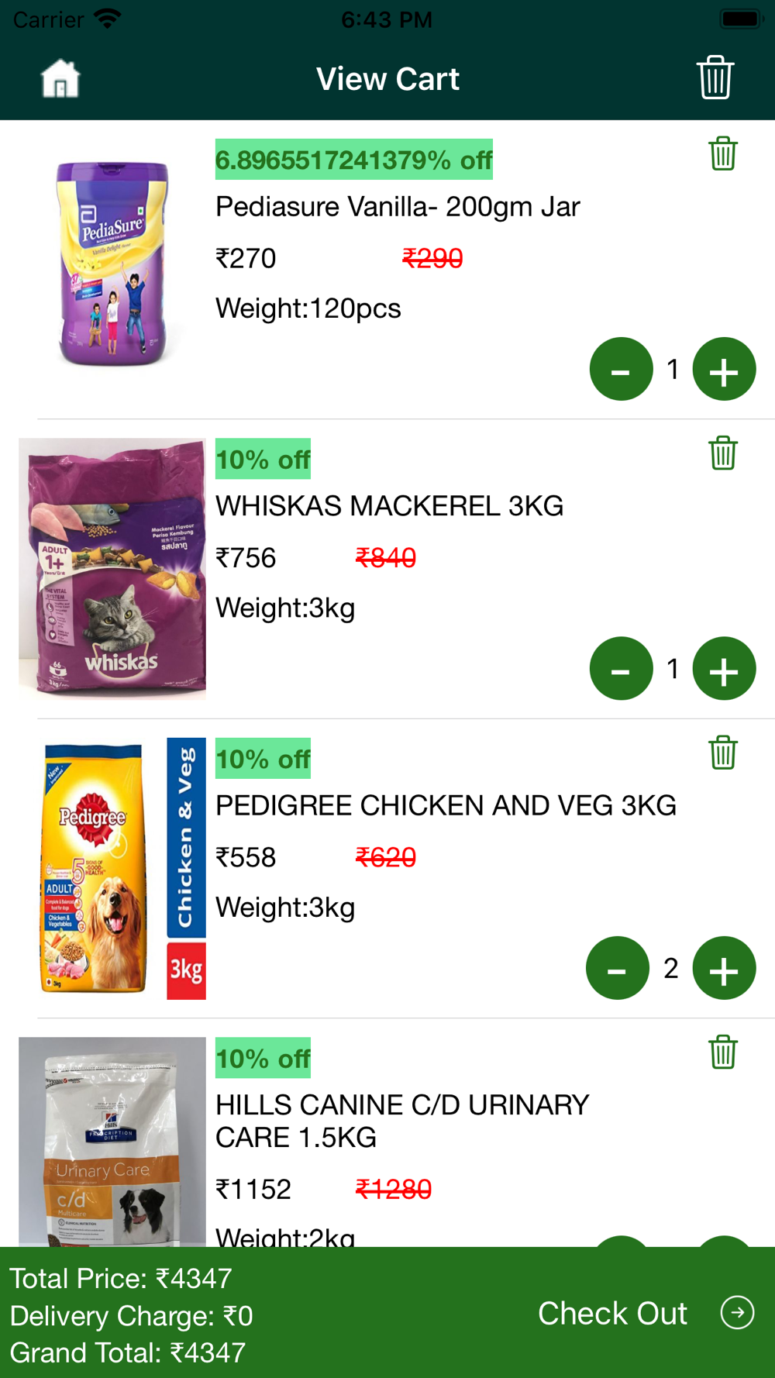Increase Pedigree Chicken and Veg quantity
The height and width of the screenshot is (1378, 775).
[x=724, y=969]
